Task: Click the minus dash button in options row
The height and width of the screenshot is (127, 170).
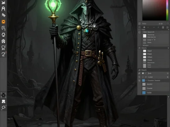Action: point(154,28)
